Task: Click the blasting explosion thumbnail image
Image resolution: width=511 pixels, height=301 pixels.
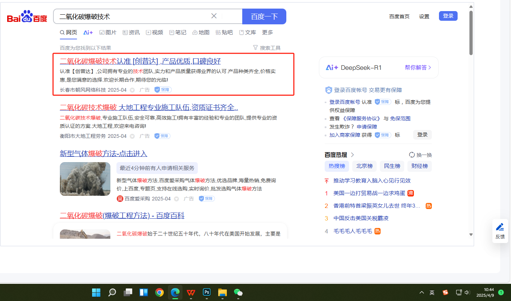Action: 85,179
